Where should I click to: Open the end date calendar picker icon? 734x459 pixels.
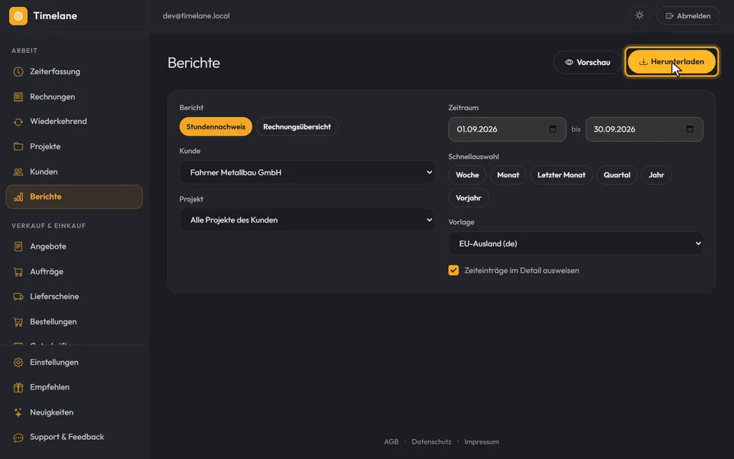click(690, 129)
